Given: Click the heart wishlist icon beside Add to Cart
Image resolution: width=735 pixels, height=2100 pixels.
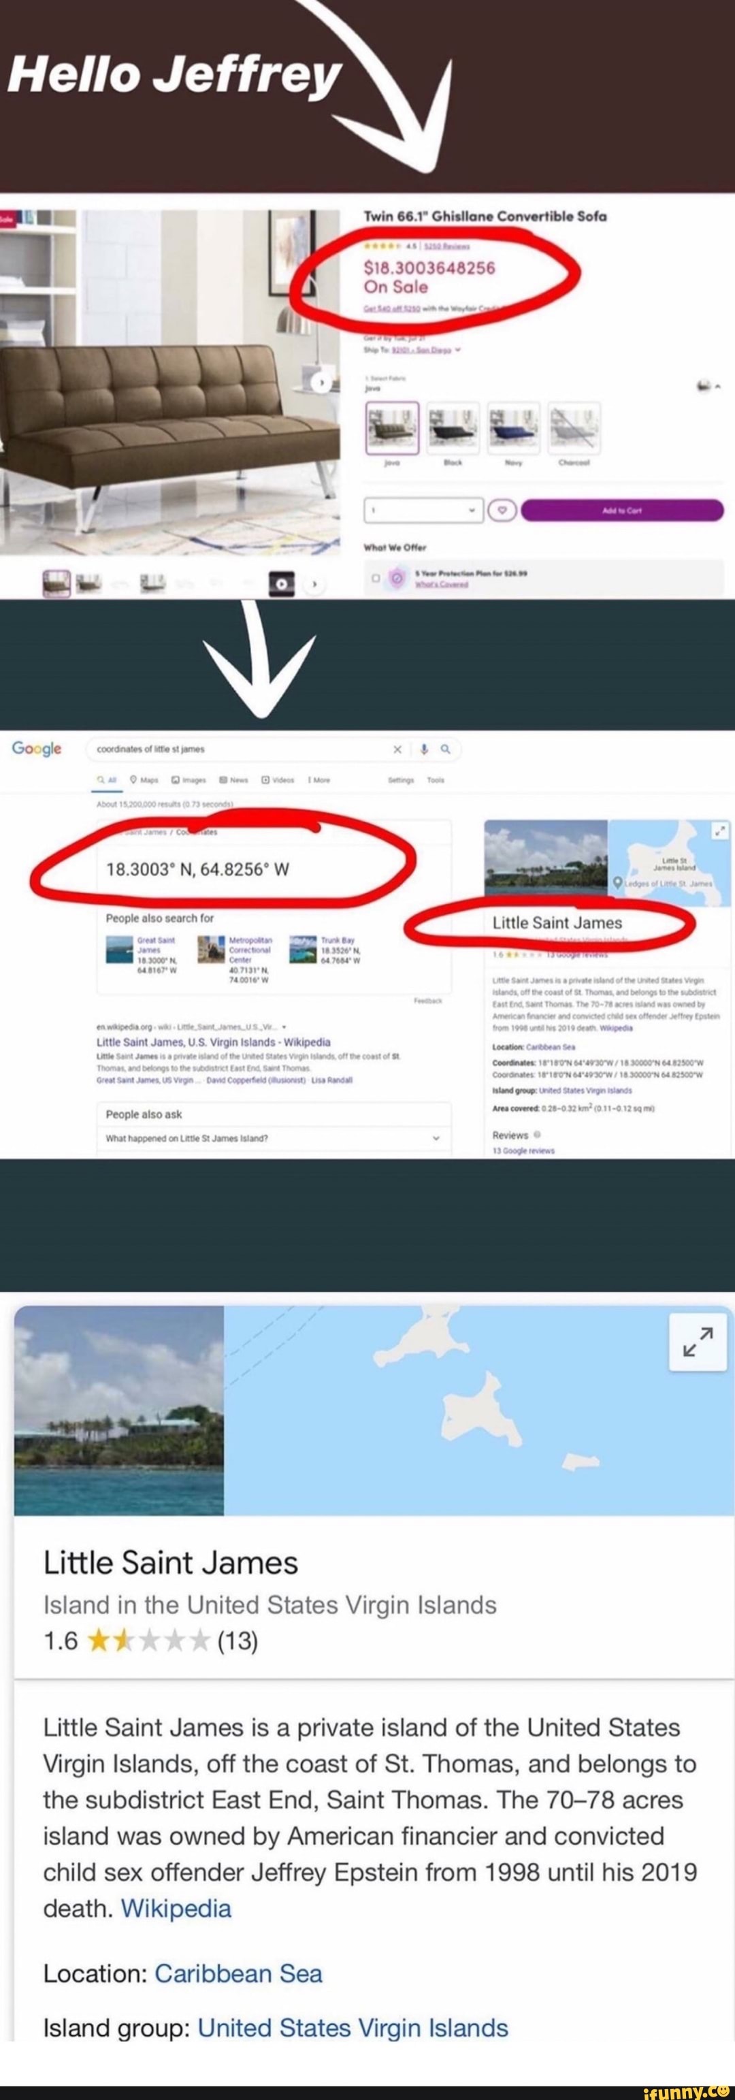Looking at the screenshot, I should pyautogui.click(x=503, y=511).
